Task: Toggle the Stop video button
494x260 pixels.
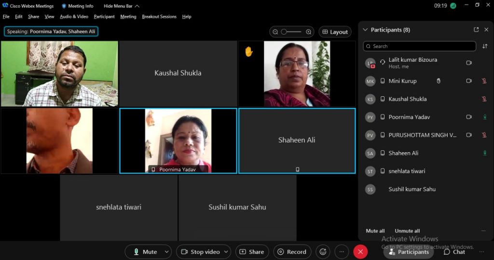Action: coord(200,251)
